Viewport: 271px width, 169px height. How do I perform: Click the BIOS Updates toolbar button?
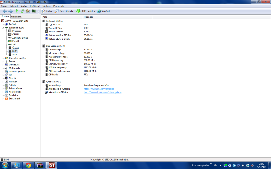click(x=85, y=11)
